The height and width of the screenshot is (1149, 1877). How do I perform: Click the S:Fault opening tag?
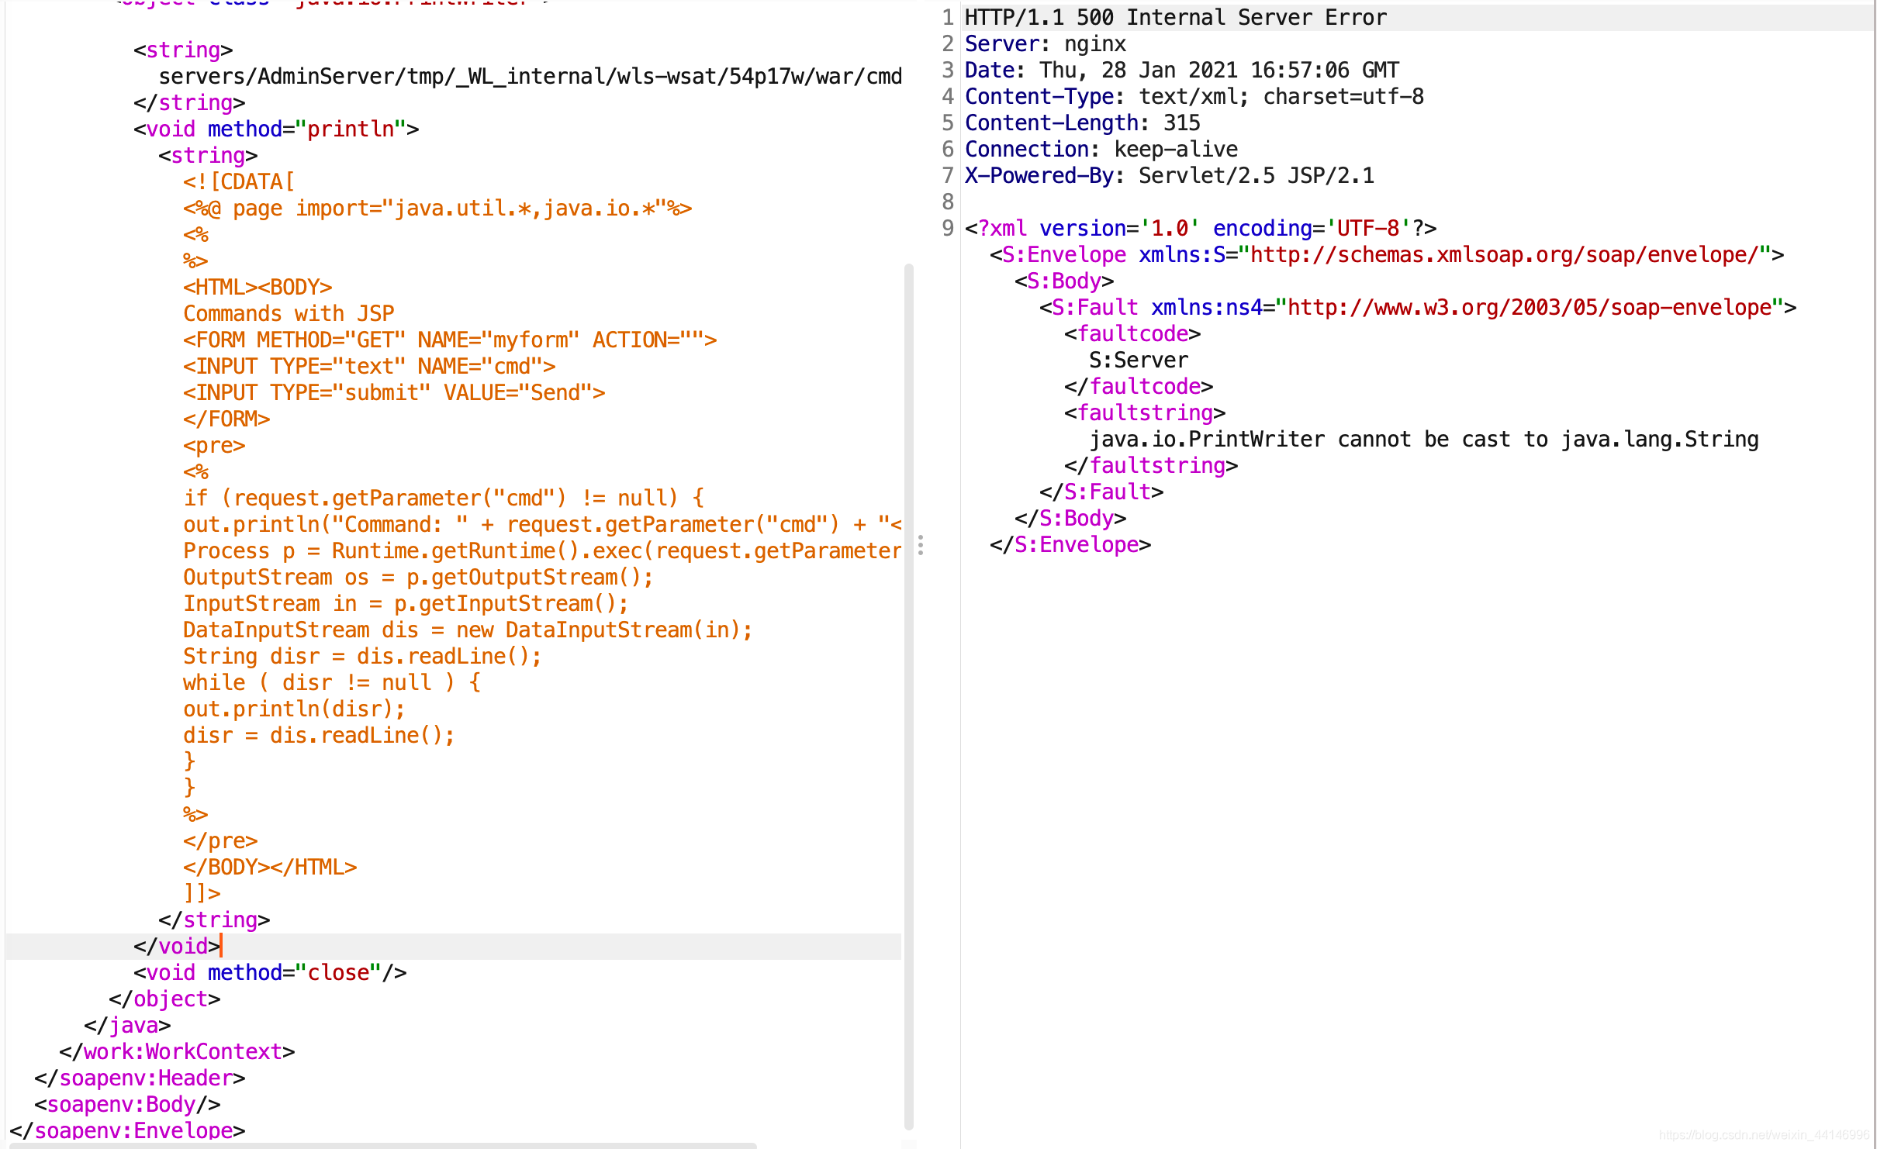point(1417,307)
